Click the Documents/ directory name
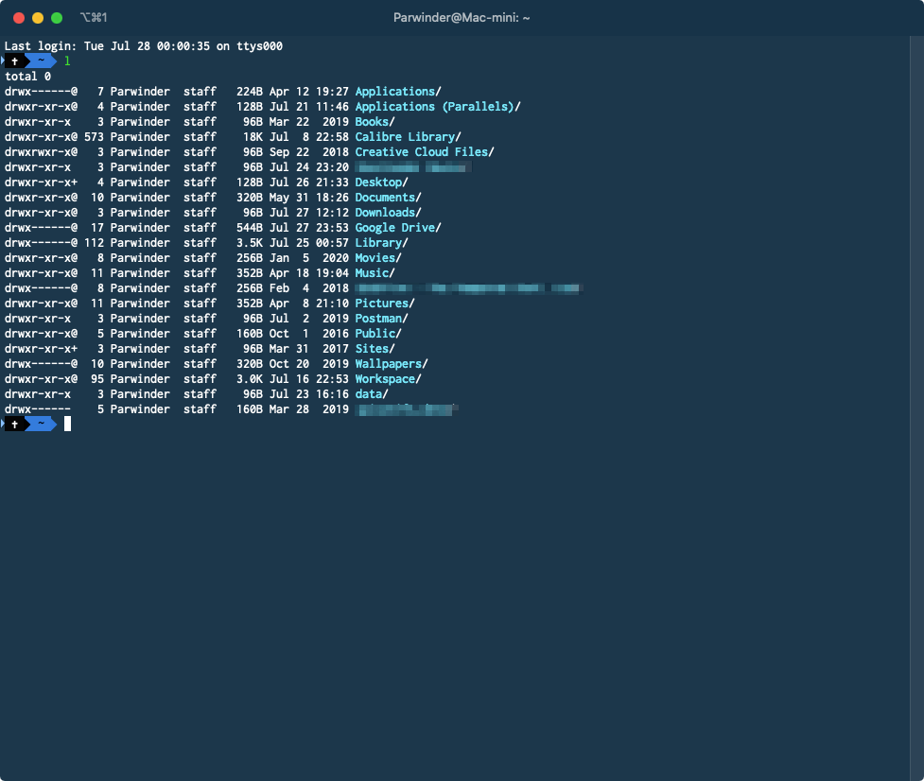This screenshot has width=924, height=781. coord(388,198)
